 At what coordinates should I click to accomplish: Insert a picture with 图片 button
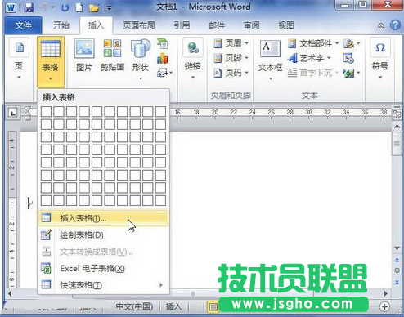(84, 56)
